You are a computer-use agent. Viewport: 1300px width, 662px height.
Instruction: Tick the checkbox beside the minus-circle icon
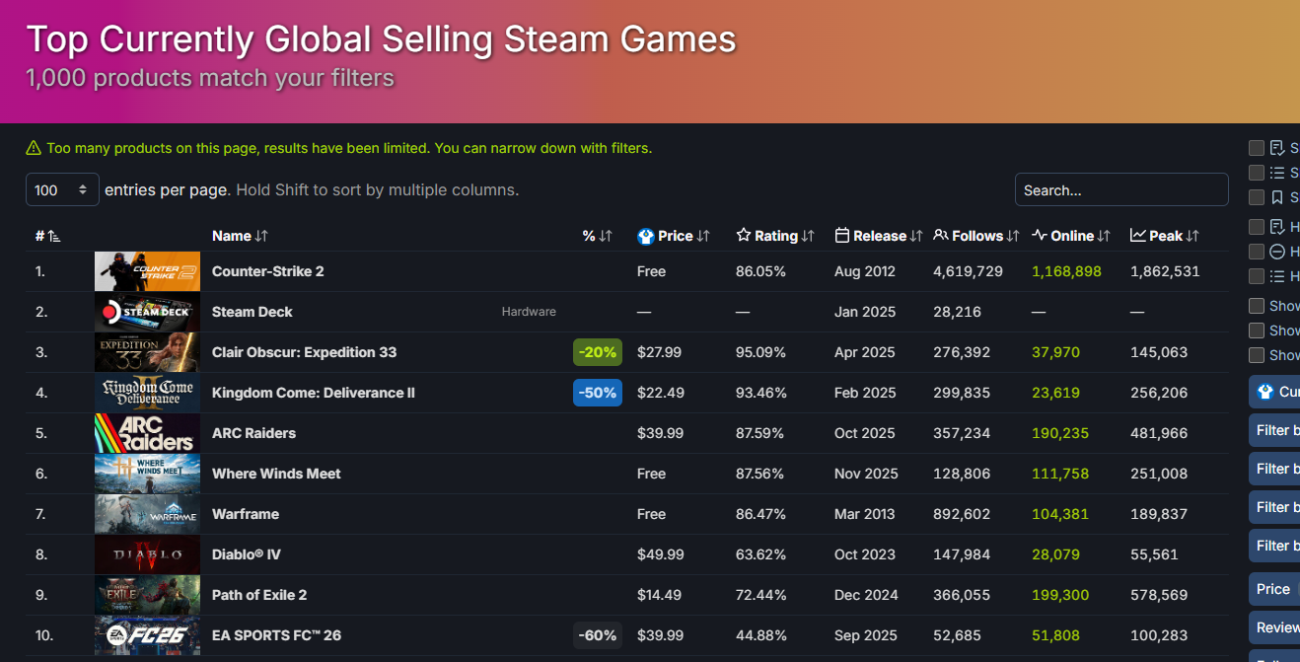click(x=1257, y=252)
